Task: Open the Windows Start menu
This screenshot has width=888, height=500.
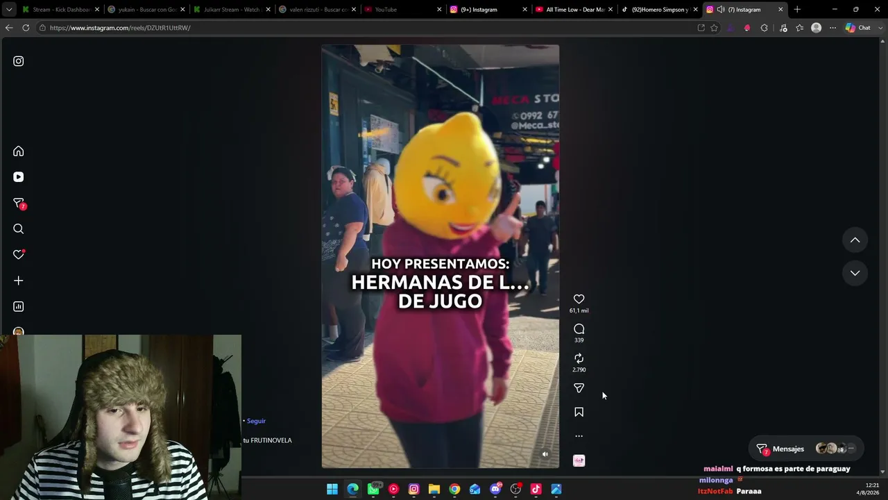Action: [x=332, y=489]
